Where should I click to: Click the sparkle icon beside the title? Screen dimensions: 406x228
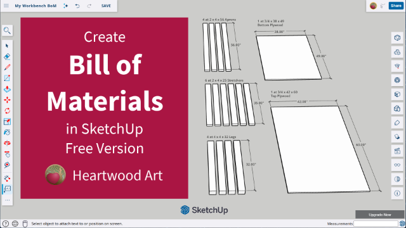[66, 6]
